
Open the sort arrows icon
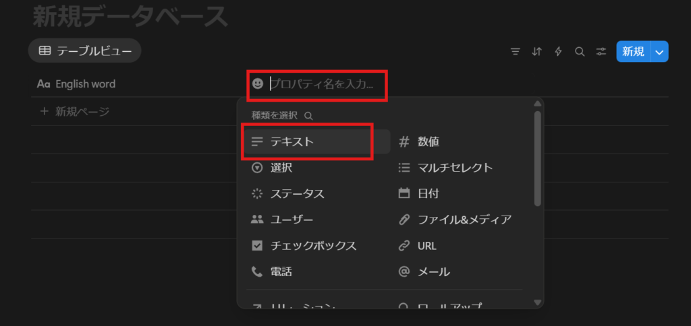pos(537,51)
